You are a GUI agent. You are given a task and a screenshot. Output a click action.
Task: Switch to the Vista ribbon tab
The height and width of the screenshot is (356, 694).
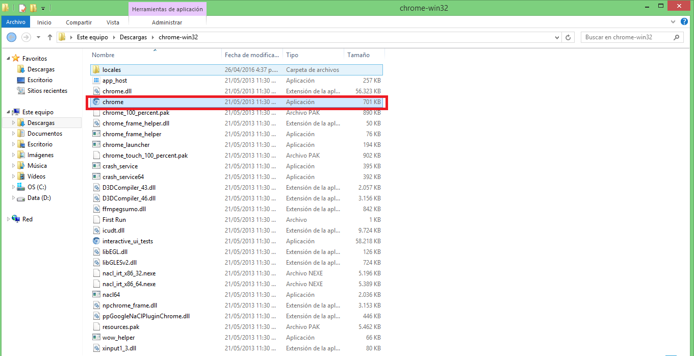pyautogui.click(x=113, y=22)
